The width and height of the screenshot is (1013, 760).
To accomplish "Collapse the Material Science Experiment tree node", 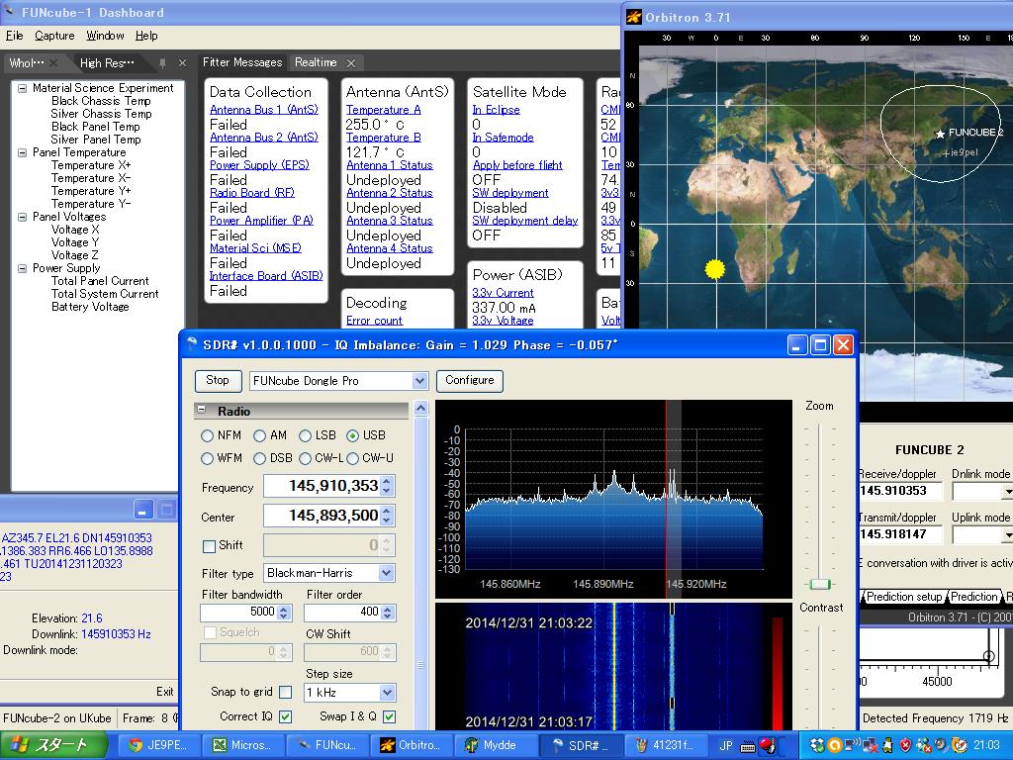I will [x=23, y=88].
